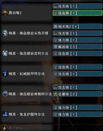Click the helmet icon for 铸岛熔岩头饰贝塔

point(5,33)
